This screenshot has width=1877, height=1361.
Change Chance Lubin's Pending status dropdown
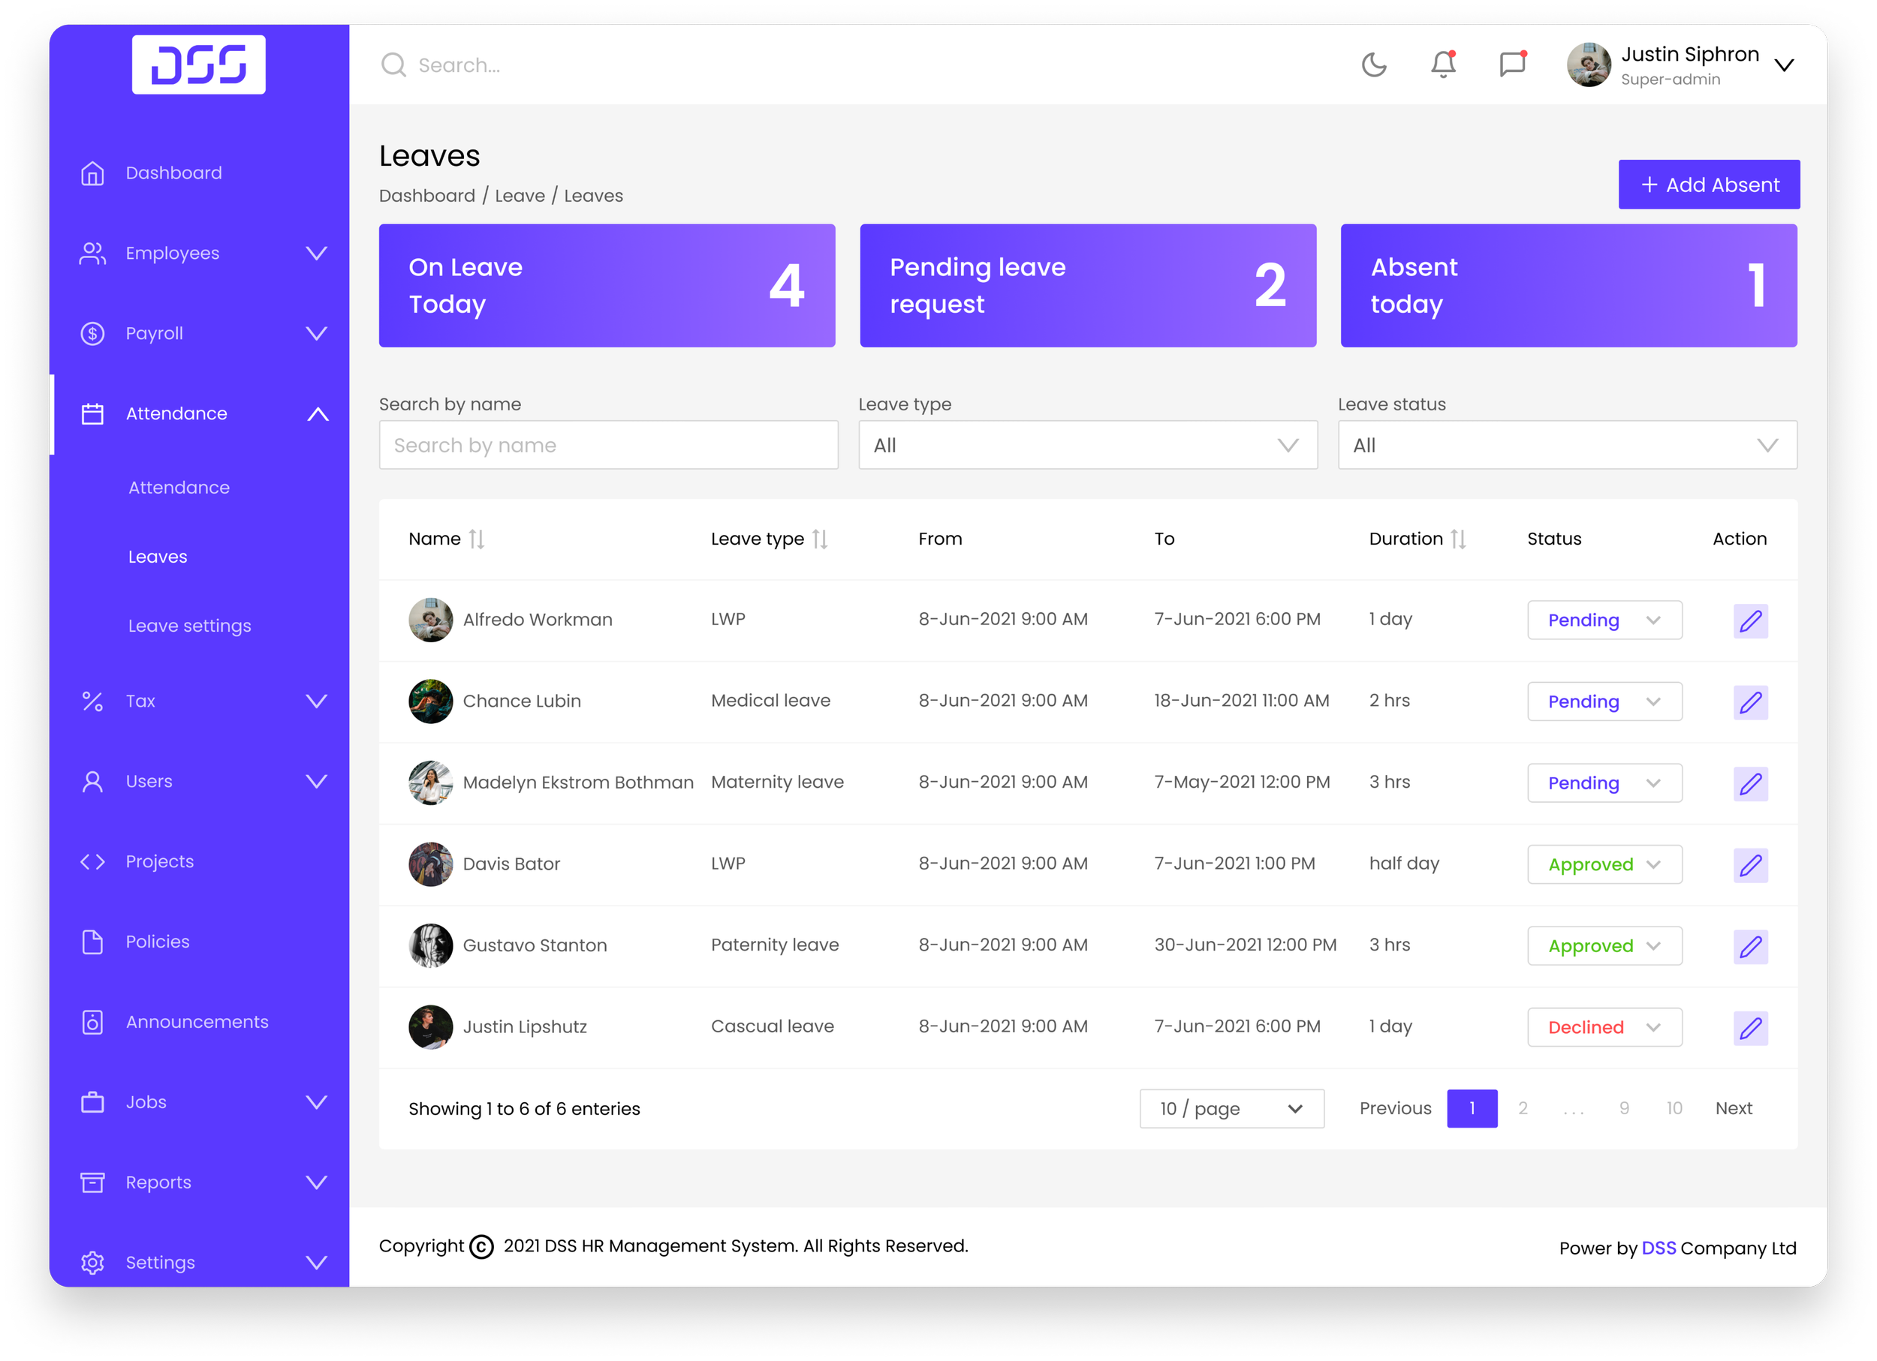[x=1604, y=702]
